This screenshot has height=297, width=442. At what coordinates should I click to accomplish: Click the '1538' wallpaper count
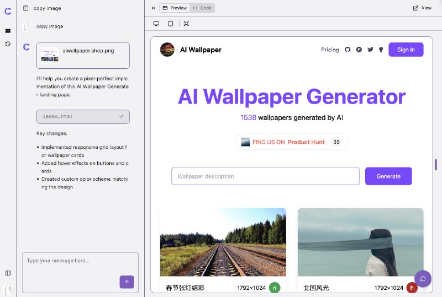[248, 117]
